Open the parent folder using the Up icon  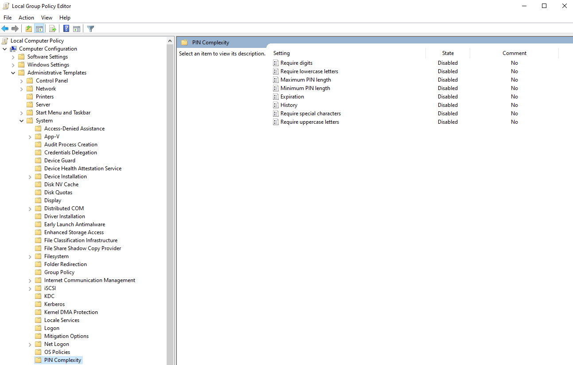[x=28, y=28]
